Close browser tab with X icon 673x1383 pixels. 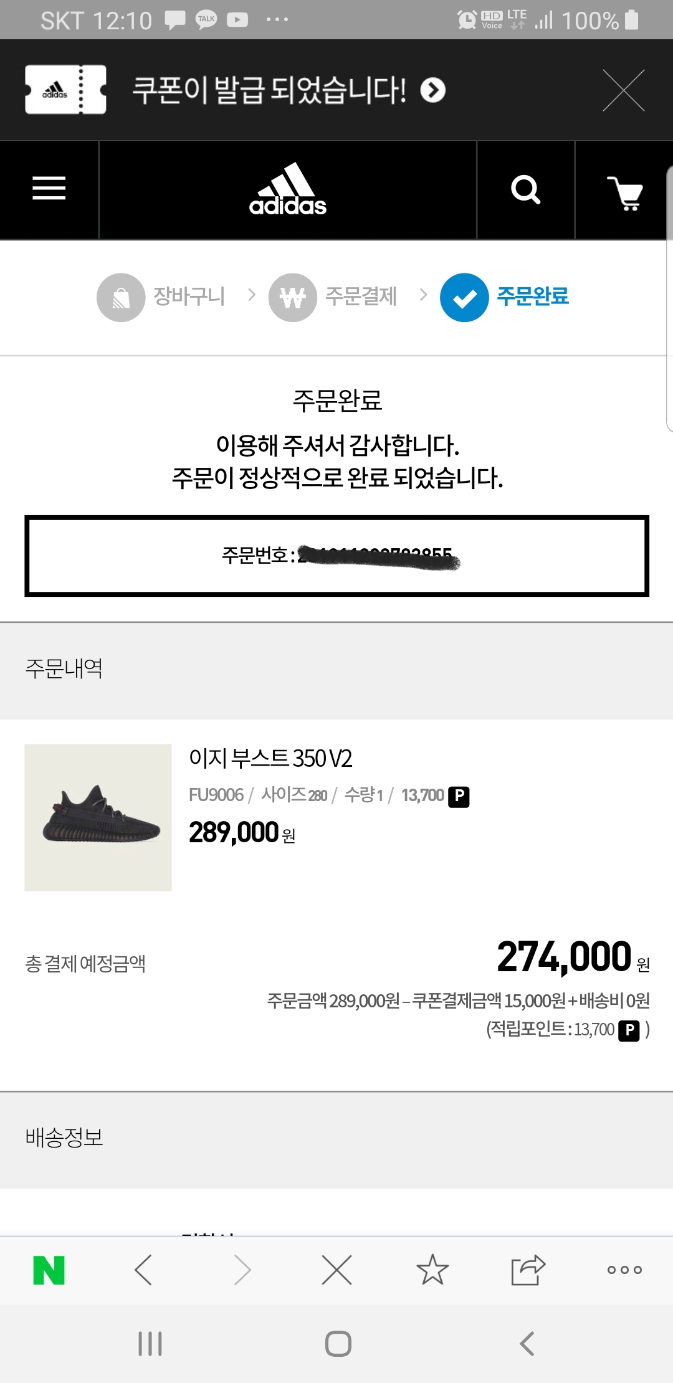[337, 1270]
